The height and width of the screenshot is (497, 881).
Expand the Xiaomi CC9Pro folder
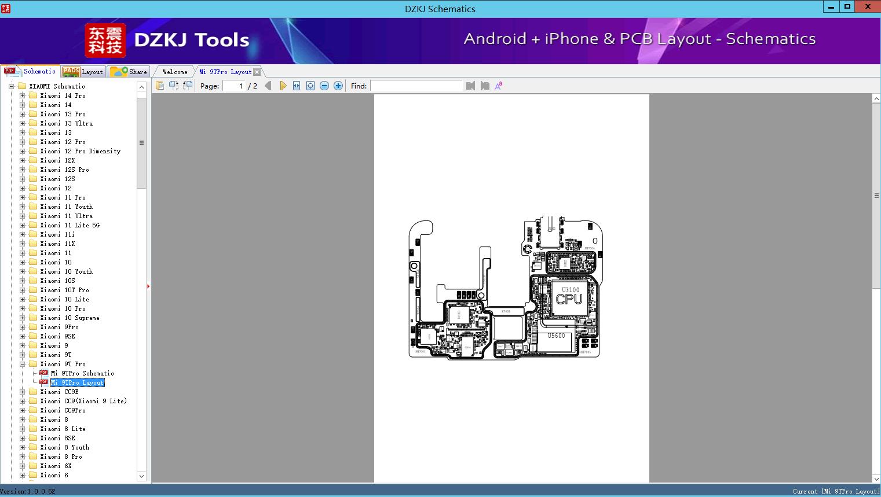pyautogui.click(x=22, y=410)
